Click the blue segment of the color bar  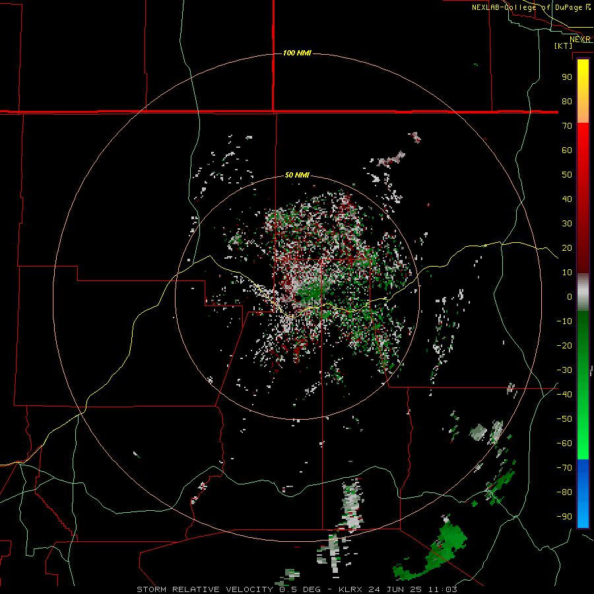click(583, 492)
